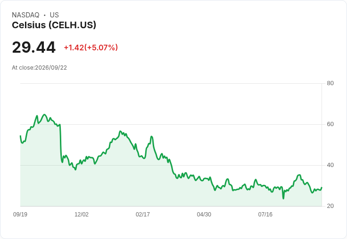Select the 04/30 x-axis date marker
347x239 pixels.
pyautogui.click(x=204, y=214)
